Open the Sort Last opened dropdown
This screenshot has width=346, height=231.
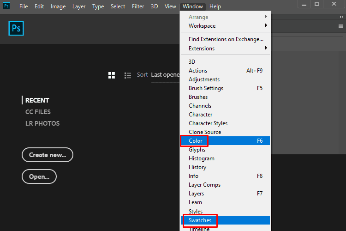[x=165, y=75]
